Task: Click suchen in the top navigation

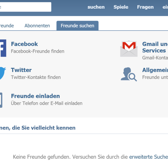Action: [96, 7]
